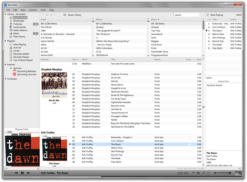Select The 101'ers in the Artist list

point(66,27)
